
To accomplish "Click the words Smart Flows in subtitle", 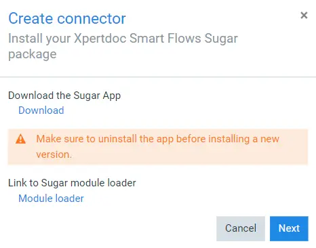I will click(165, 39).
